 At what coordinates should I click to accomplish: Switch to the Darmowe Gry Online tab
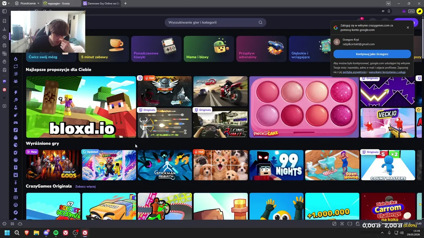coord(101,3)
